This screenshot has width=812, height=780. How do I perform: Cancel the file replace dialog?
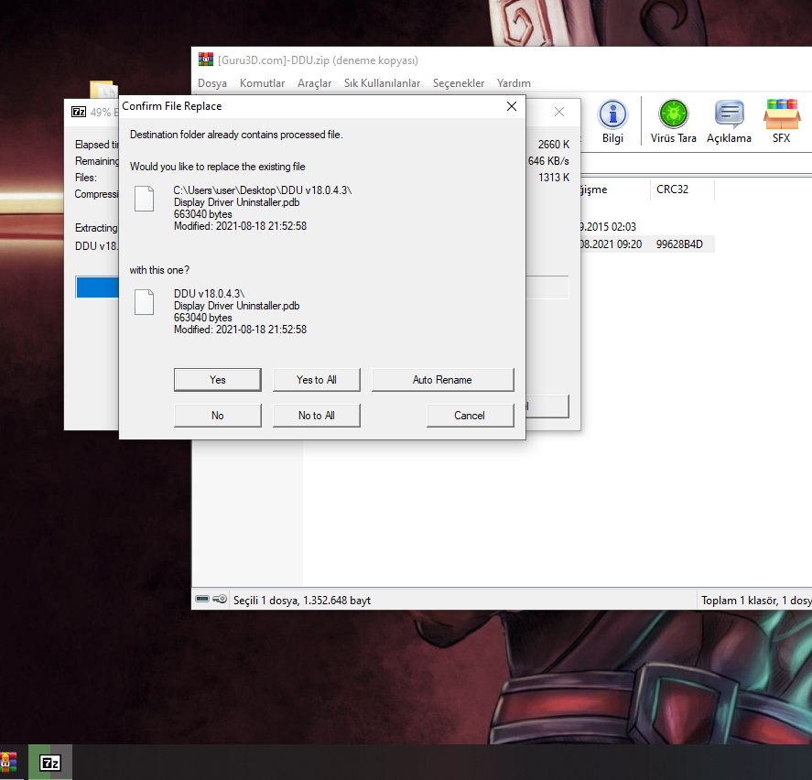[x=471, y=416]
